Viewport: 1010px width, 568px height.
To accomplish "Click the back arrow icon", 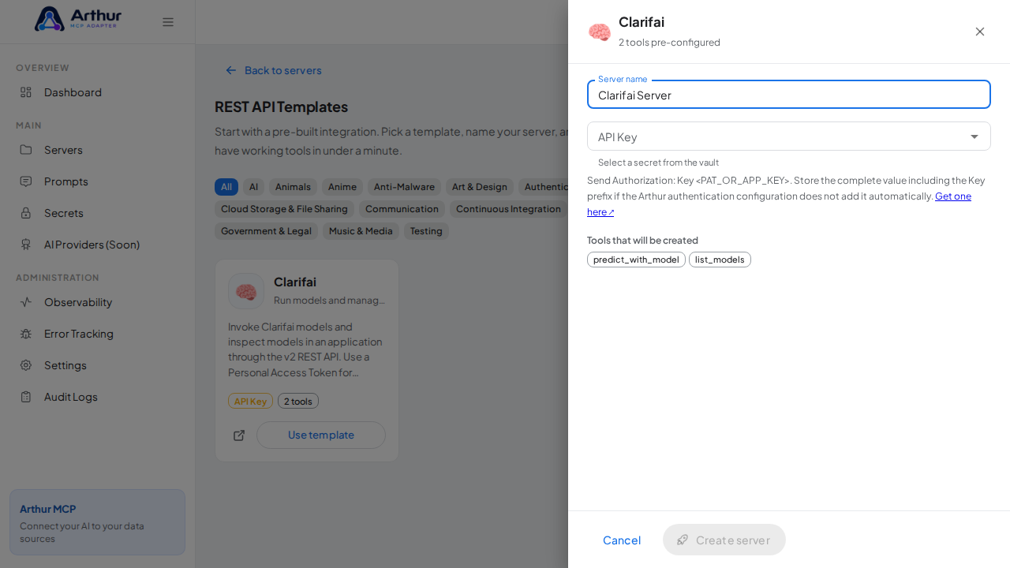I will 231,70.
